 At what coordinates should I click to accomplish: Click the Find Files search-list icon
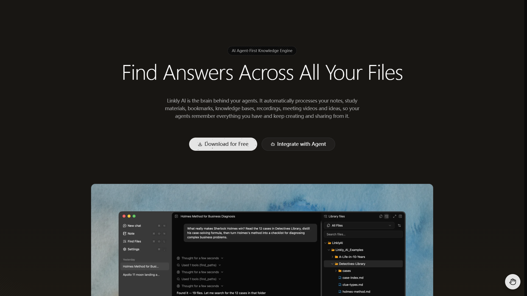coord(125,241)
